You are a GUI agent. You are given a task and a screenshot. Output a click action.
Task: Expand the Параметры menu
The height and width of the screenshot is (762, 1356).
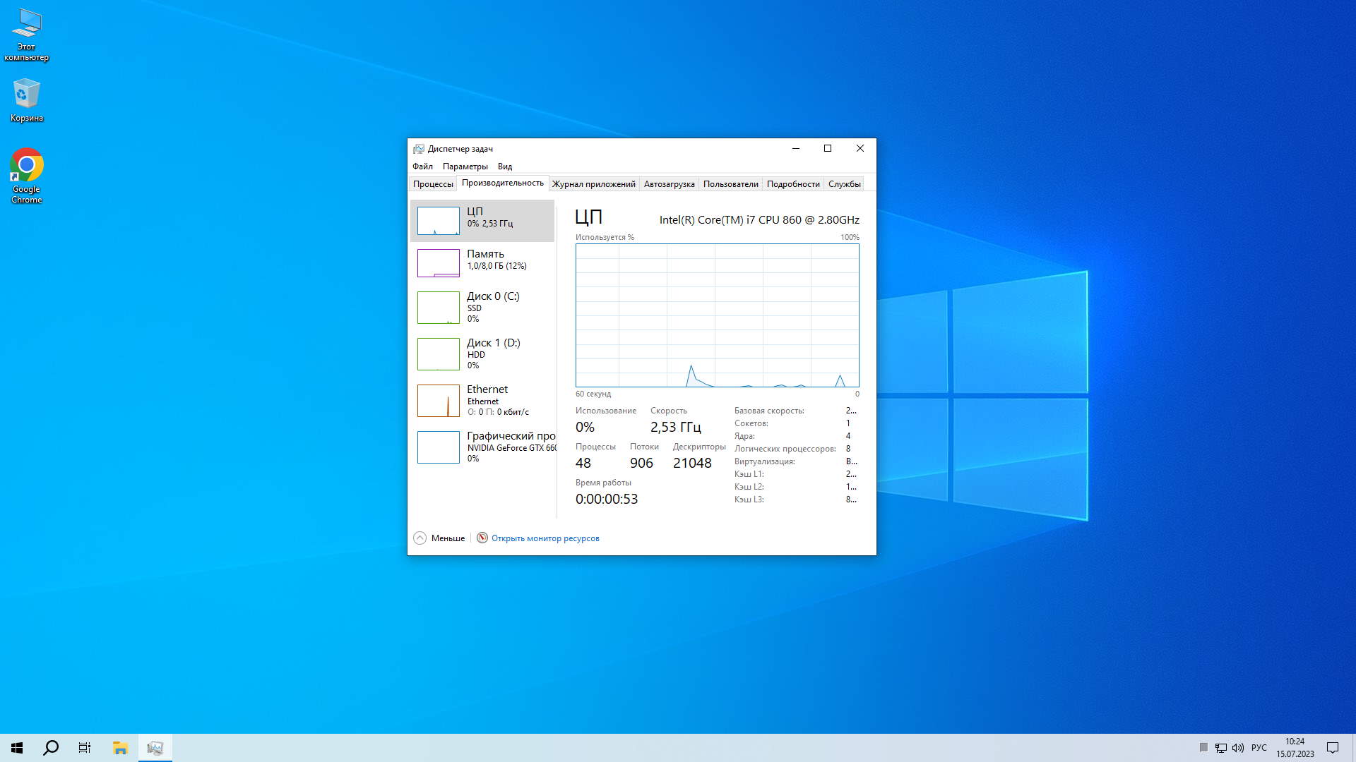[x=465, y=167]
